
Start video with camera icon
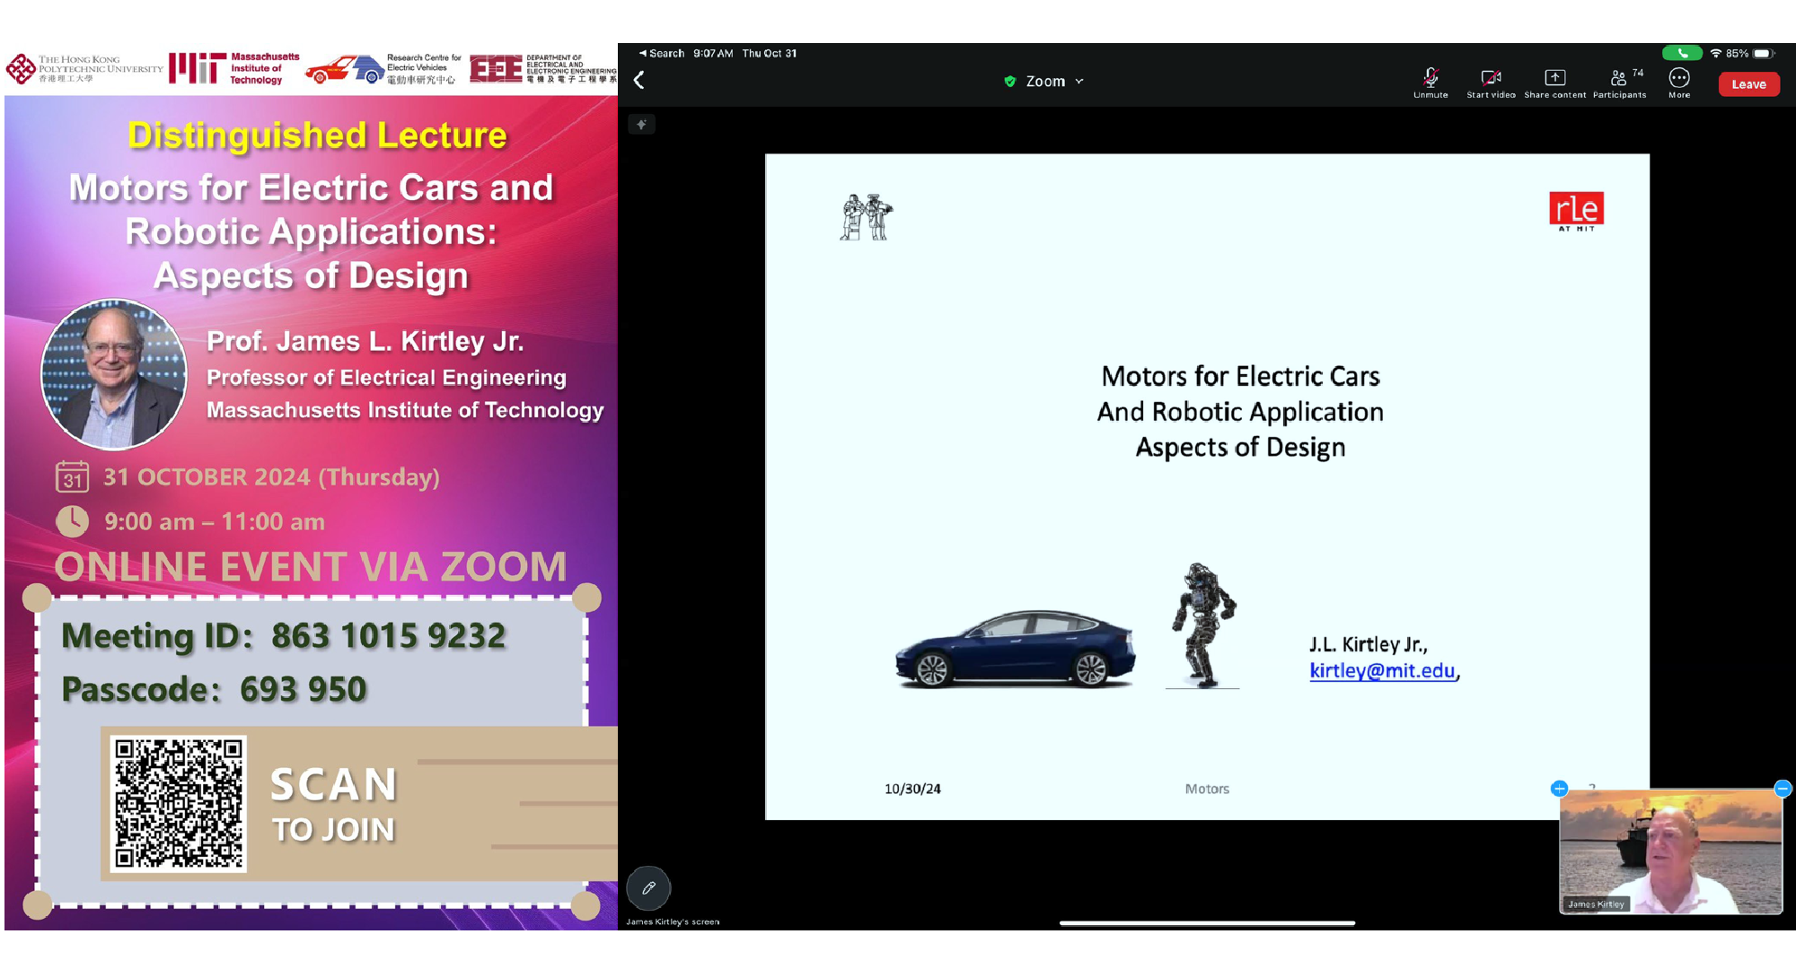tap(1491, 82)
